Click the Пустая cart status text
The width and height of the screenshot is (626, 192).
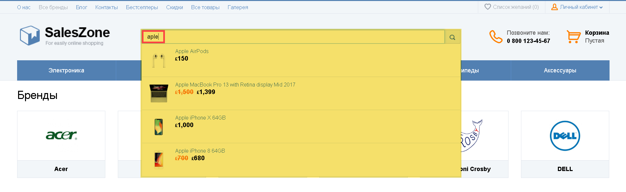(x=594, y=41)
